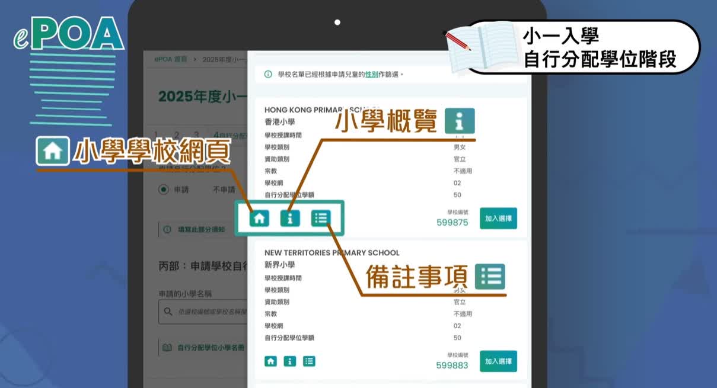717x388 pixels.
Task: Switch to step 3 tab
Action: [x=196, y=135]
